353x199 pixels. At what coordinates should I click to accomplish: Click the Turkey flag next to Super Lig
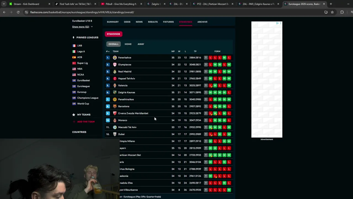pos(74,63)
